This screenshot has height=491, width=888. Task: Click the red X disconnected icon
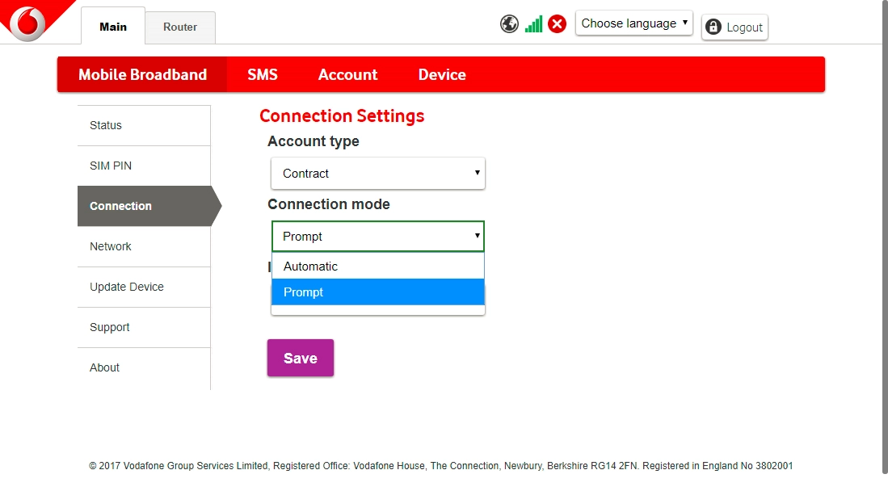557,24
